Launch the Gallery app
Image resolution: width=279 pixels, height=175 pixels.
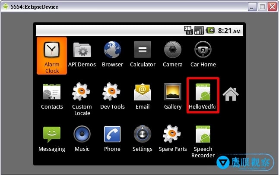coord(173,96)
